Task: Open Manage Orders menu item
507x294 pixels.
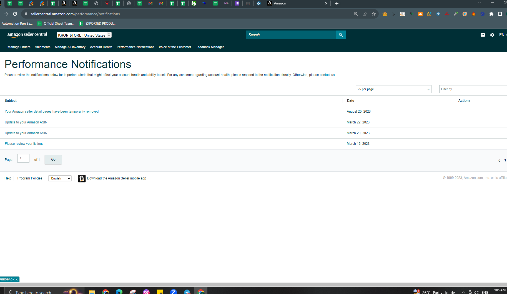Action: coord(19,47)
